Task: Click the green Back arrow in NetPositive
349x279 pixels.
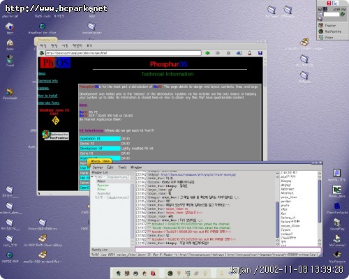Action: pyautogui.click(x=207, y=53)
